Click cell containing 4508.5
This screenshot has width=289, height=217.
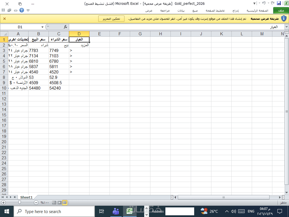tap(59, 83)
